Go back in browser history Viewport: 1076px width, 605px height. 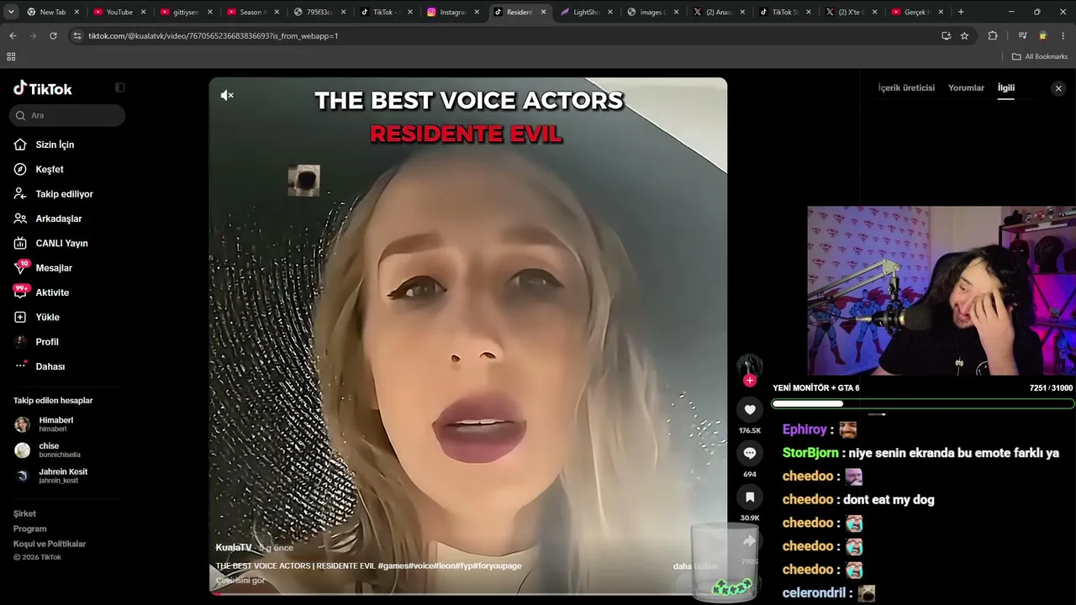pyautogui.click(x=13, y=35)
